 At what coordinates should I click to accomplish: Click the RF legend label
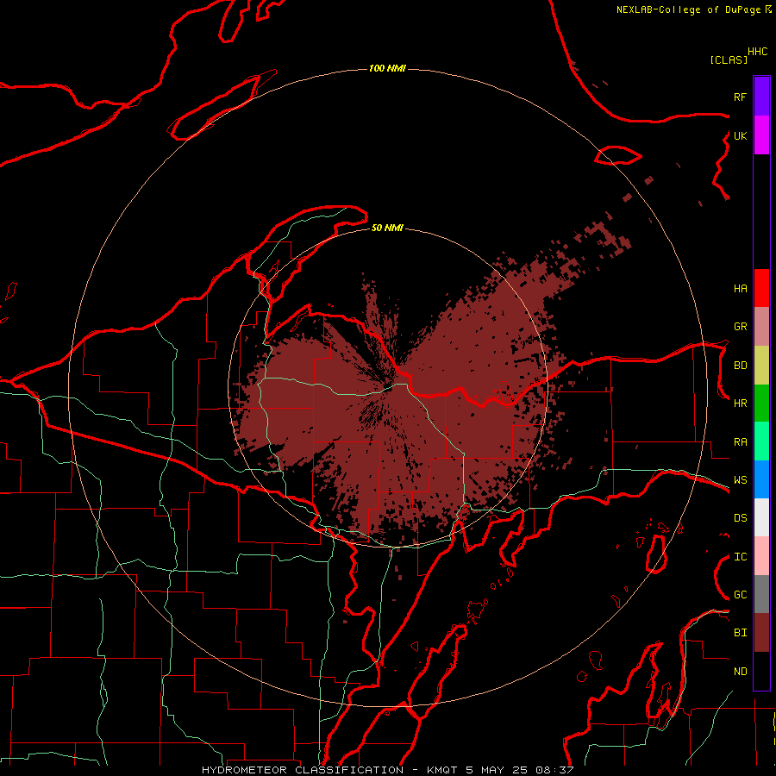pyautogui.click(x=740, y=97)
